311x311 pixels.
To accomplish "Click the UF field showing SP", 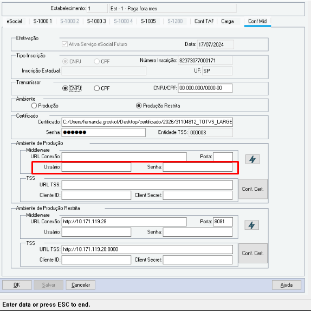I will pos(217,71).
